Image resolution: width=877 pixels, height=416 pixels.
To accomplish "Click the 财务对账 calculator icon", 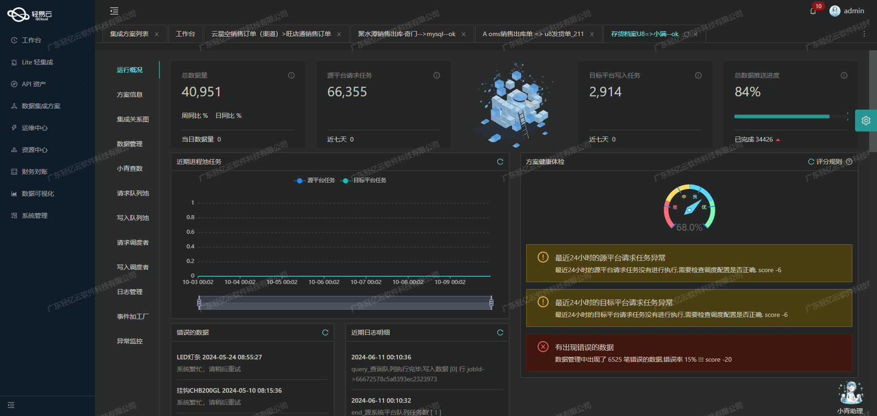I will coord(14,172).
